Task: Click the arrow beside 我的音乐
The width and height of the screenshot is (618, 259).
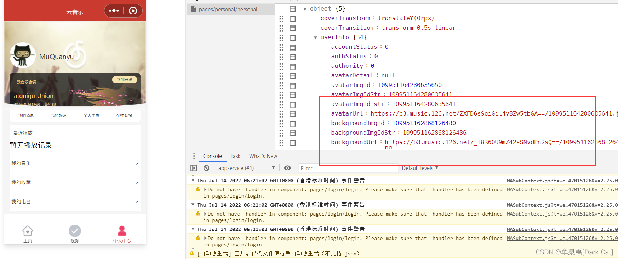Action: (x=137, y=164)
